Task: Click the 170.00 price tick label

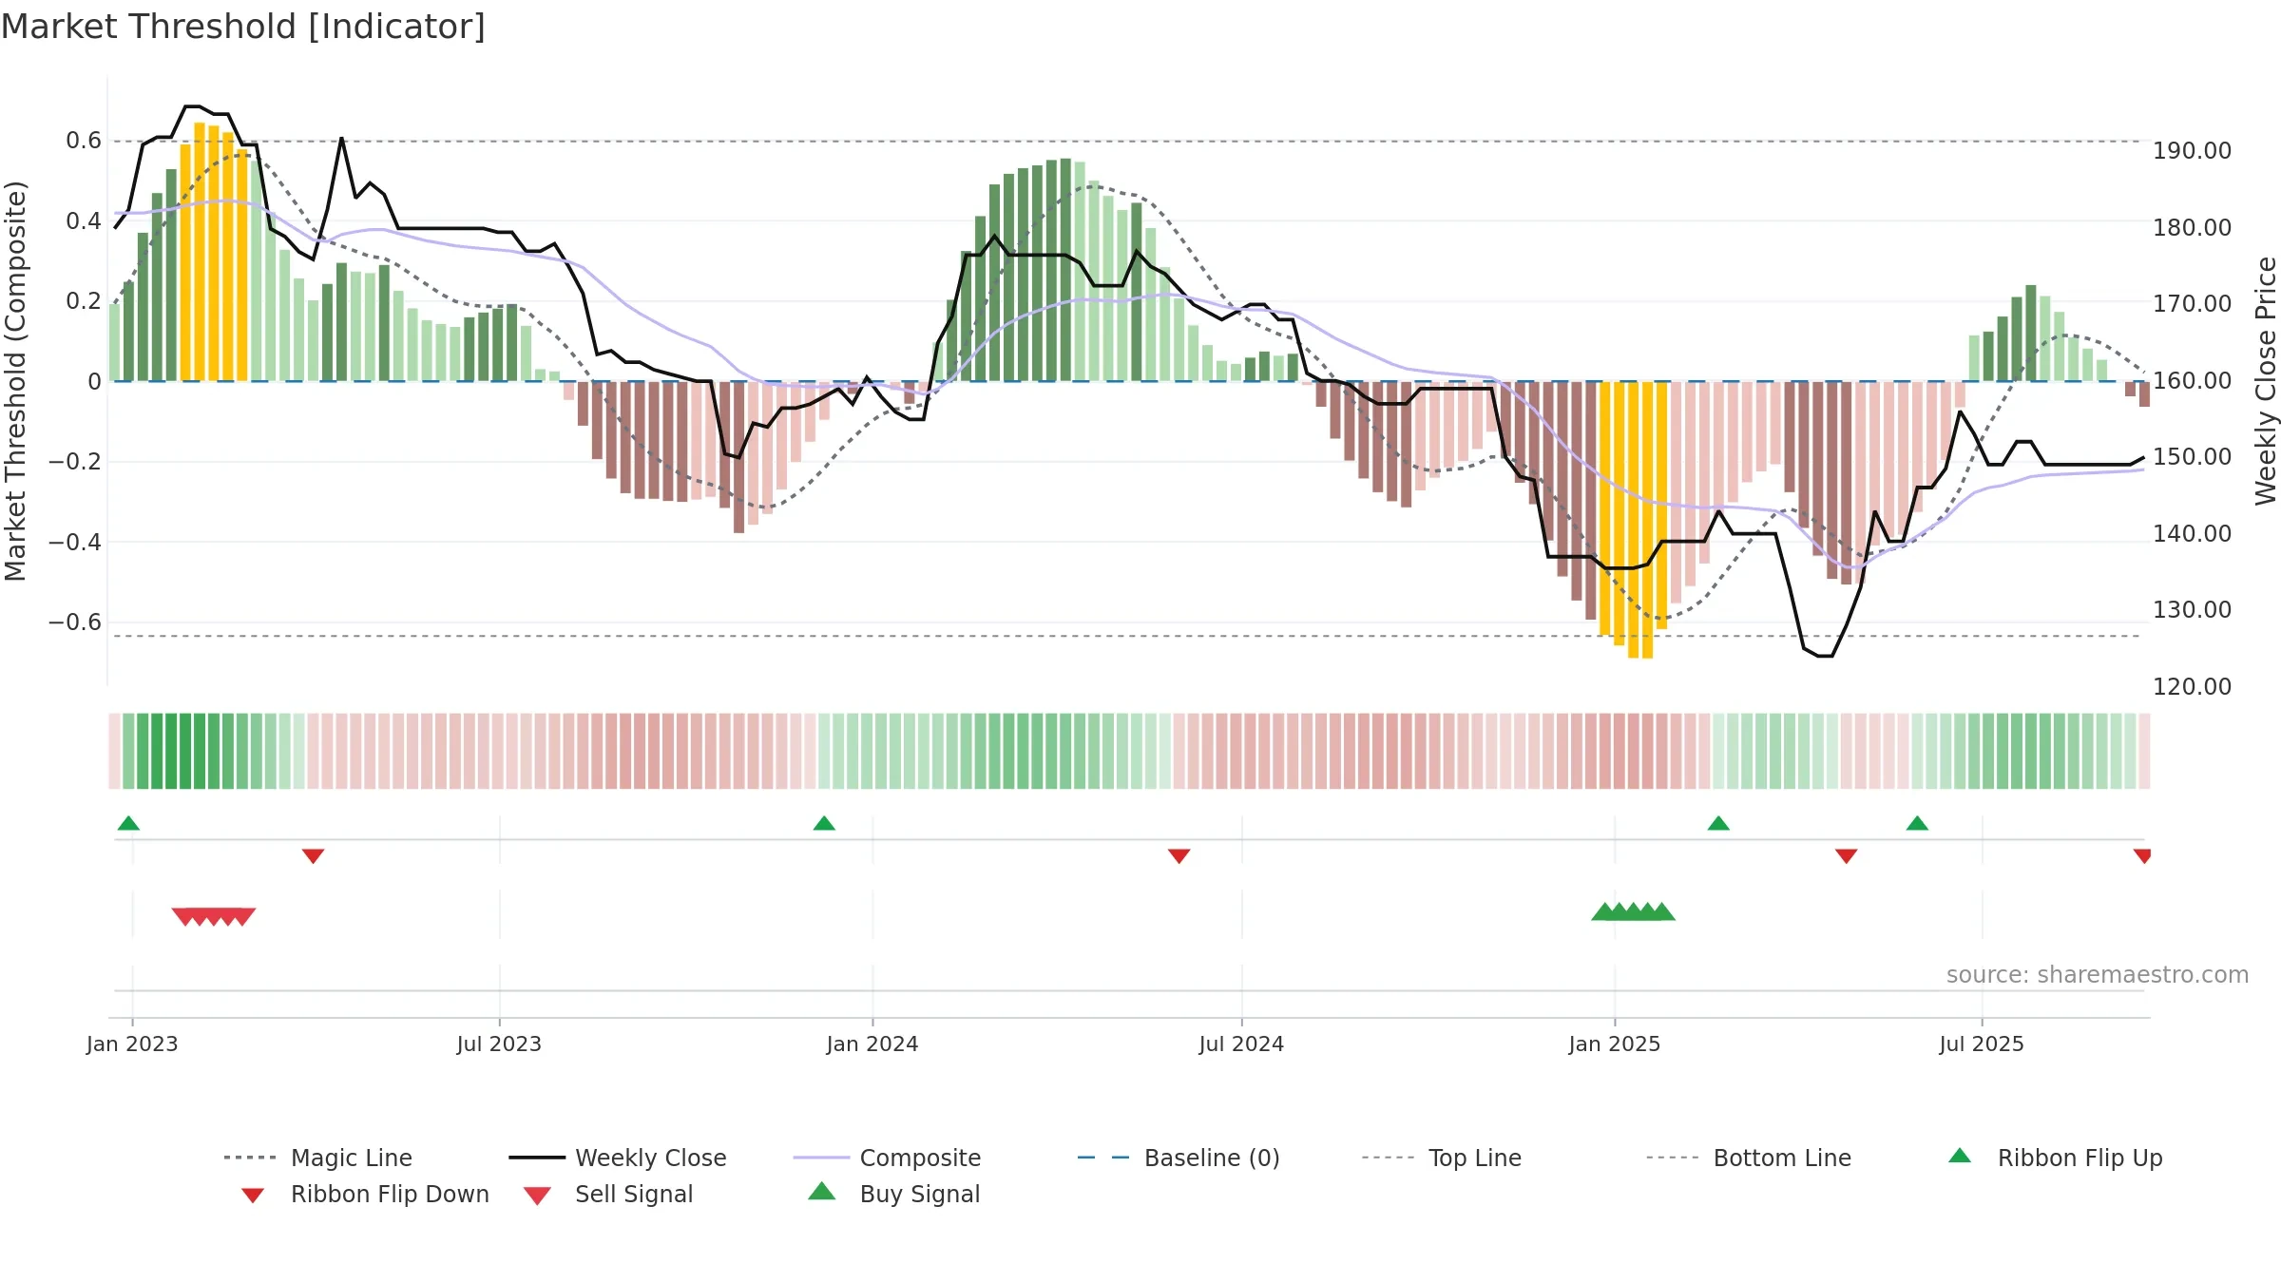Action: pos(2192,304)
